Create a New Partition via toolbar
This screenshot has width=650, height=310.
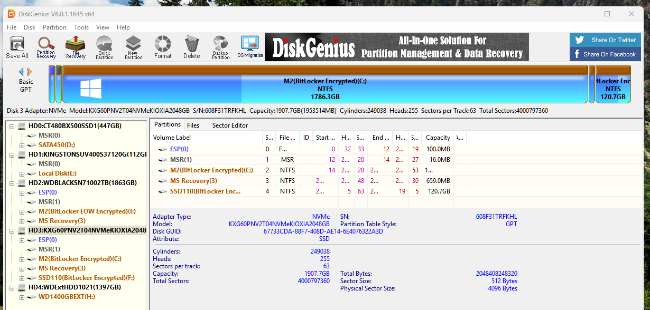click(133, 47)
